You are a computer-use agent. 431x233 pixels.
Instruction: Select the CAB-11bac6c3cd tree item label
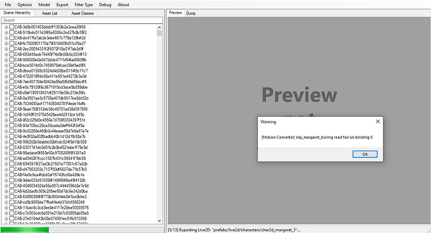point(52,207)
